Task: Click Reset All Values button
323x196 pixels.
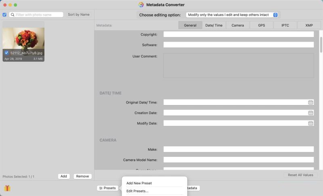Action: [300, 175]
